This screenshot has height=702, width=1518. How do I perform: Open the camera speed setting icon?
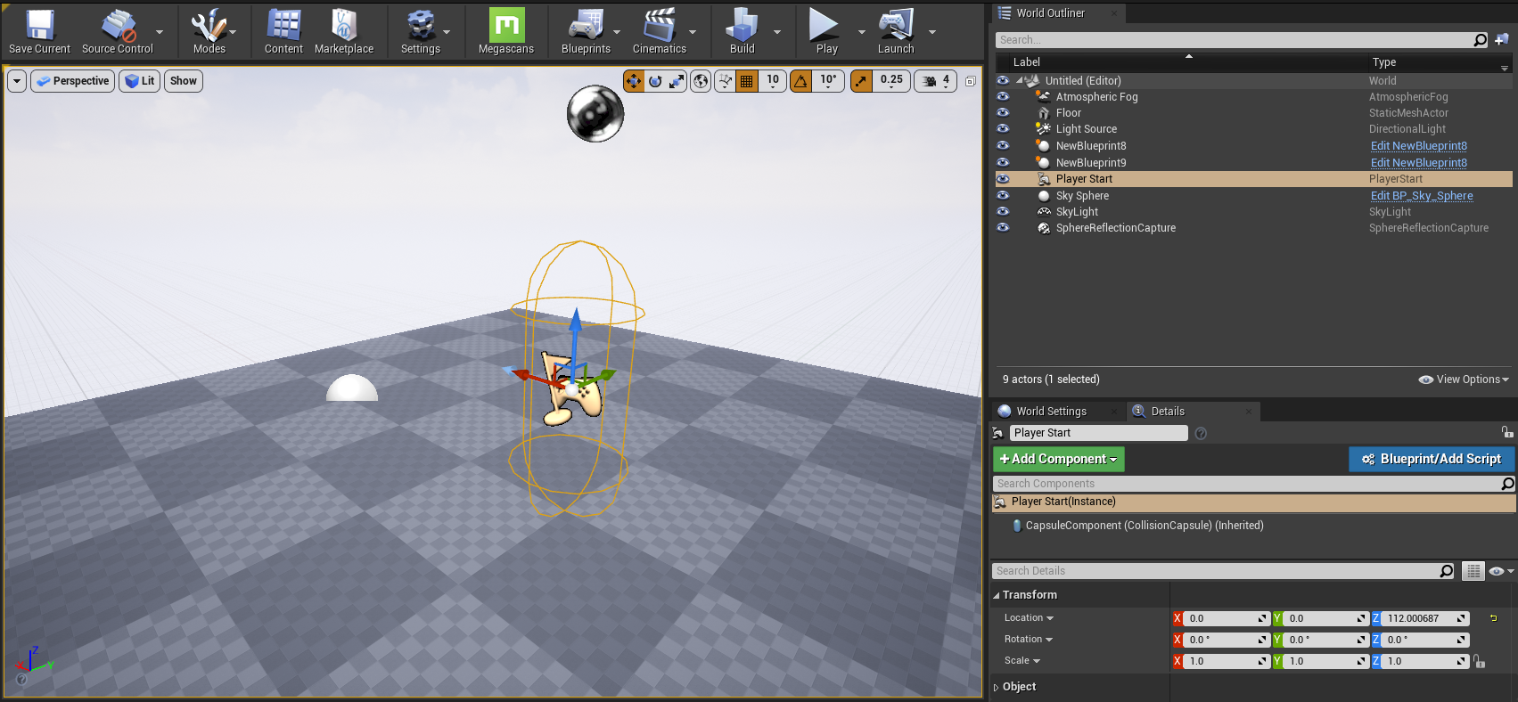point(936,81)
